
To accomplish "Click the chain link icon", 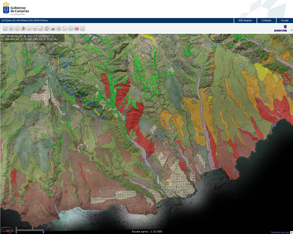I will point(35,29).
